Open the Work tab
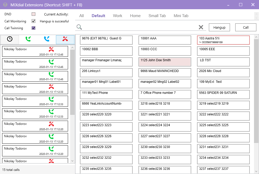This screenshot has height=174, width=259. pyautogui.click(x=118, y=16)
